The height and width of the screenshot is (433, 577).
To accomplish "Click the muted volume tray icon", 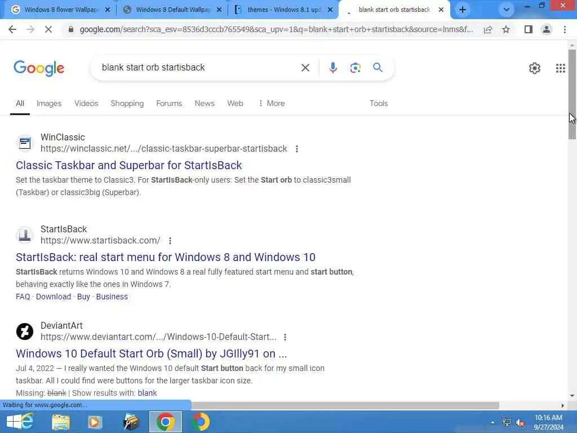I will [520, 422].
